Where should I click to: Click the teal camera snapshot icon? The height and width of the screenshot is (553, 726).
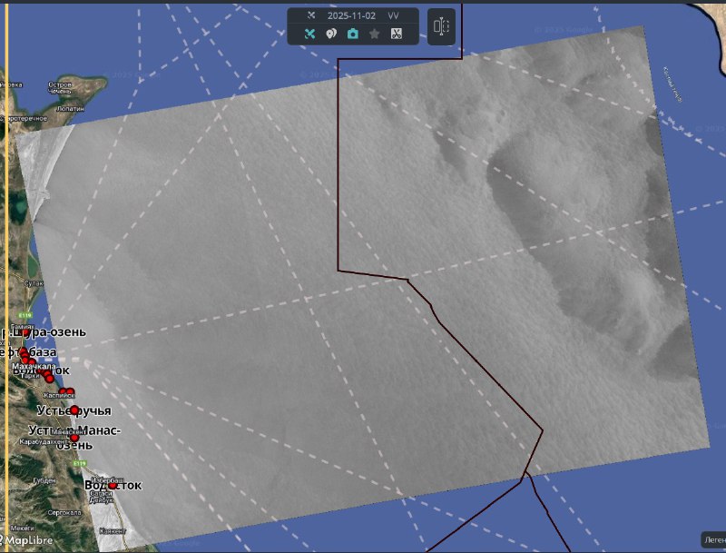point(352,34)
